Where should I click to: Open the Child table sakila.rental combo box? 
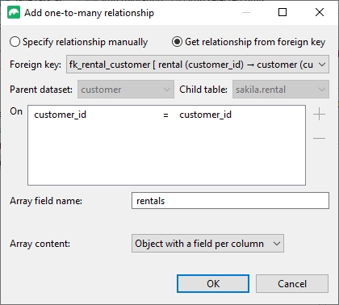click(x=281, y=90)
